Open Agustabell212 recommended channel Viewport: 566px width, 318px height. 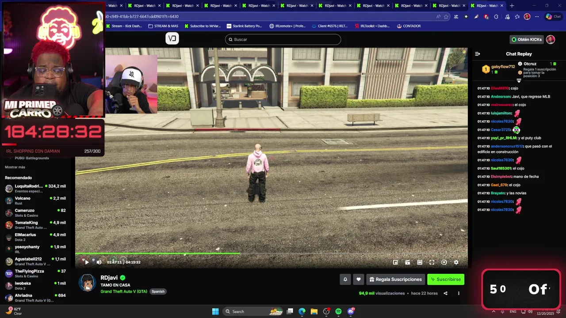point(35,261)
